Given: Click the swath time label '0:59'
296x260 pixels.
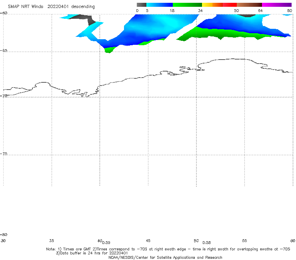Looking at the screenshot, I should click(106, 243).
